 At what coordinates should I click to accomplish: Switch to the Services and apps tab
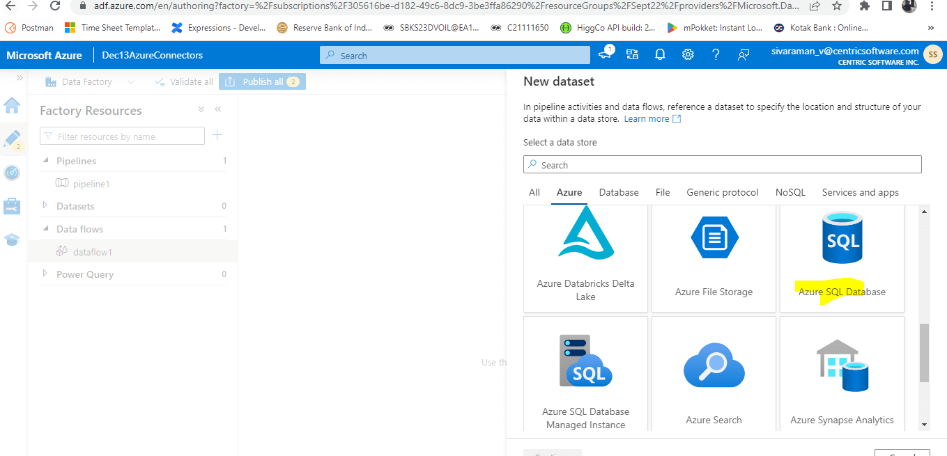[861, 192]
